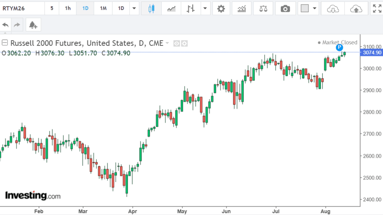Load chart layout from cloud
Screen dimensions: 383x215
point(333,9)
